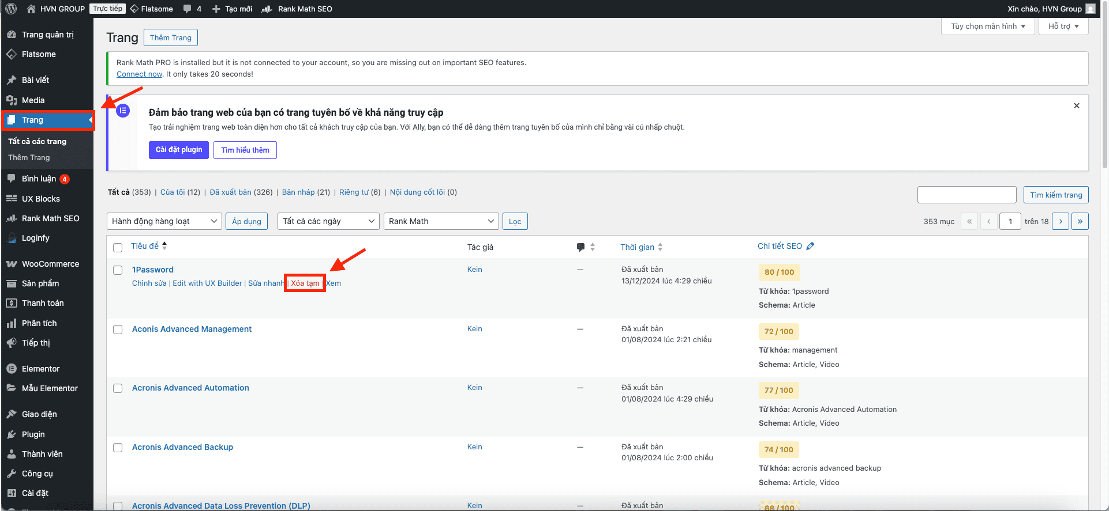This screenshot has width=1109, height=511.
Task: Filter by Đã xuất bản (326)
Action: (241, 192)
